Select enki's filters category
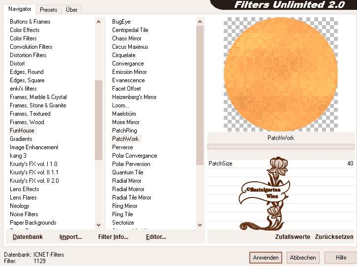The height and width of the screenshot is (266, 357). 23,89
